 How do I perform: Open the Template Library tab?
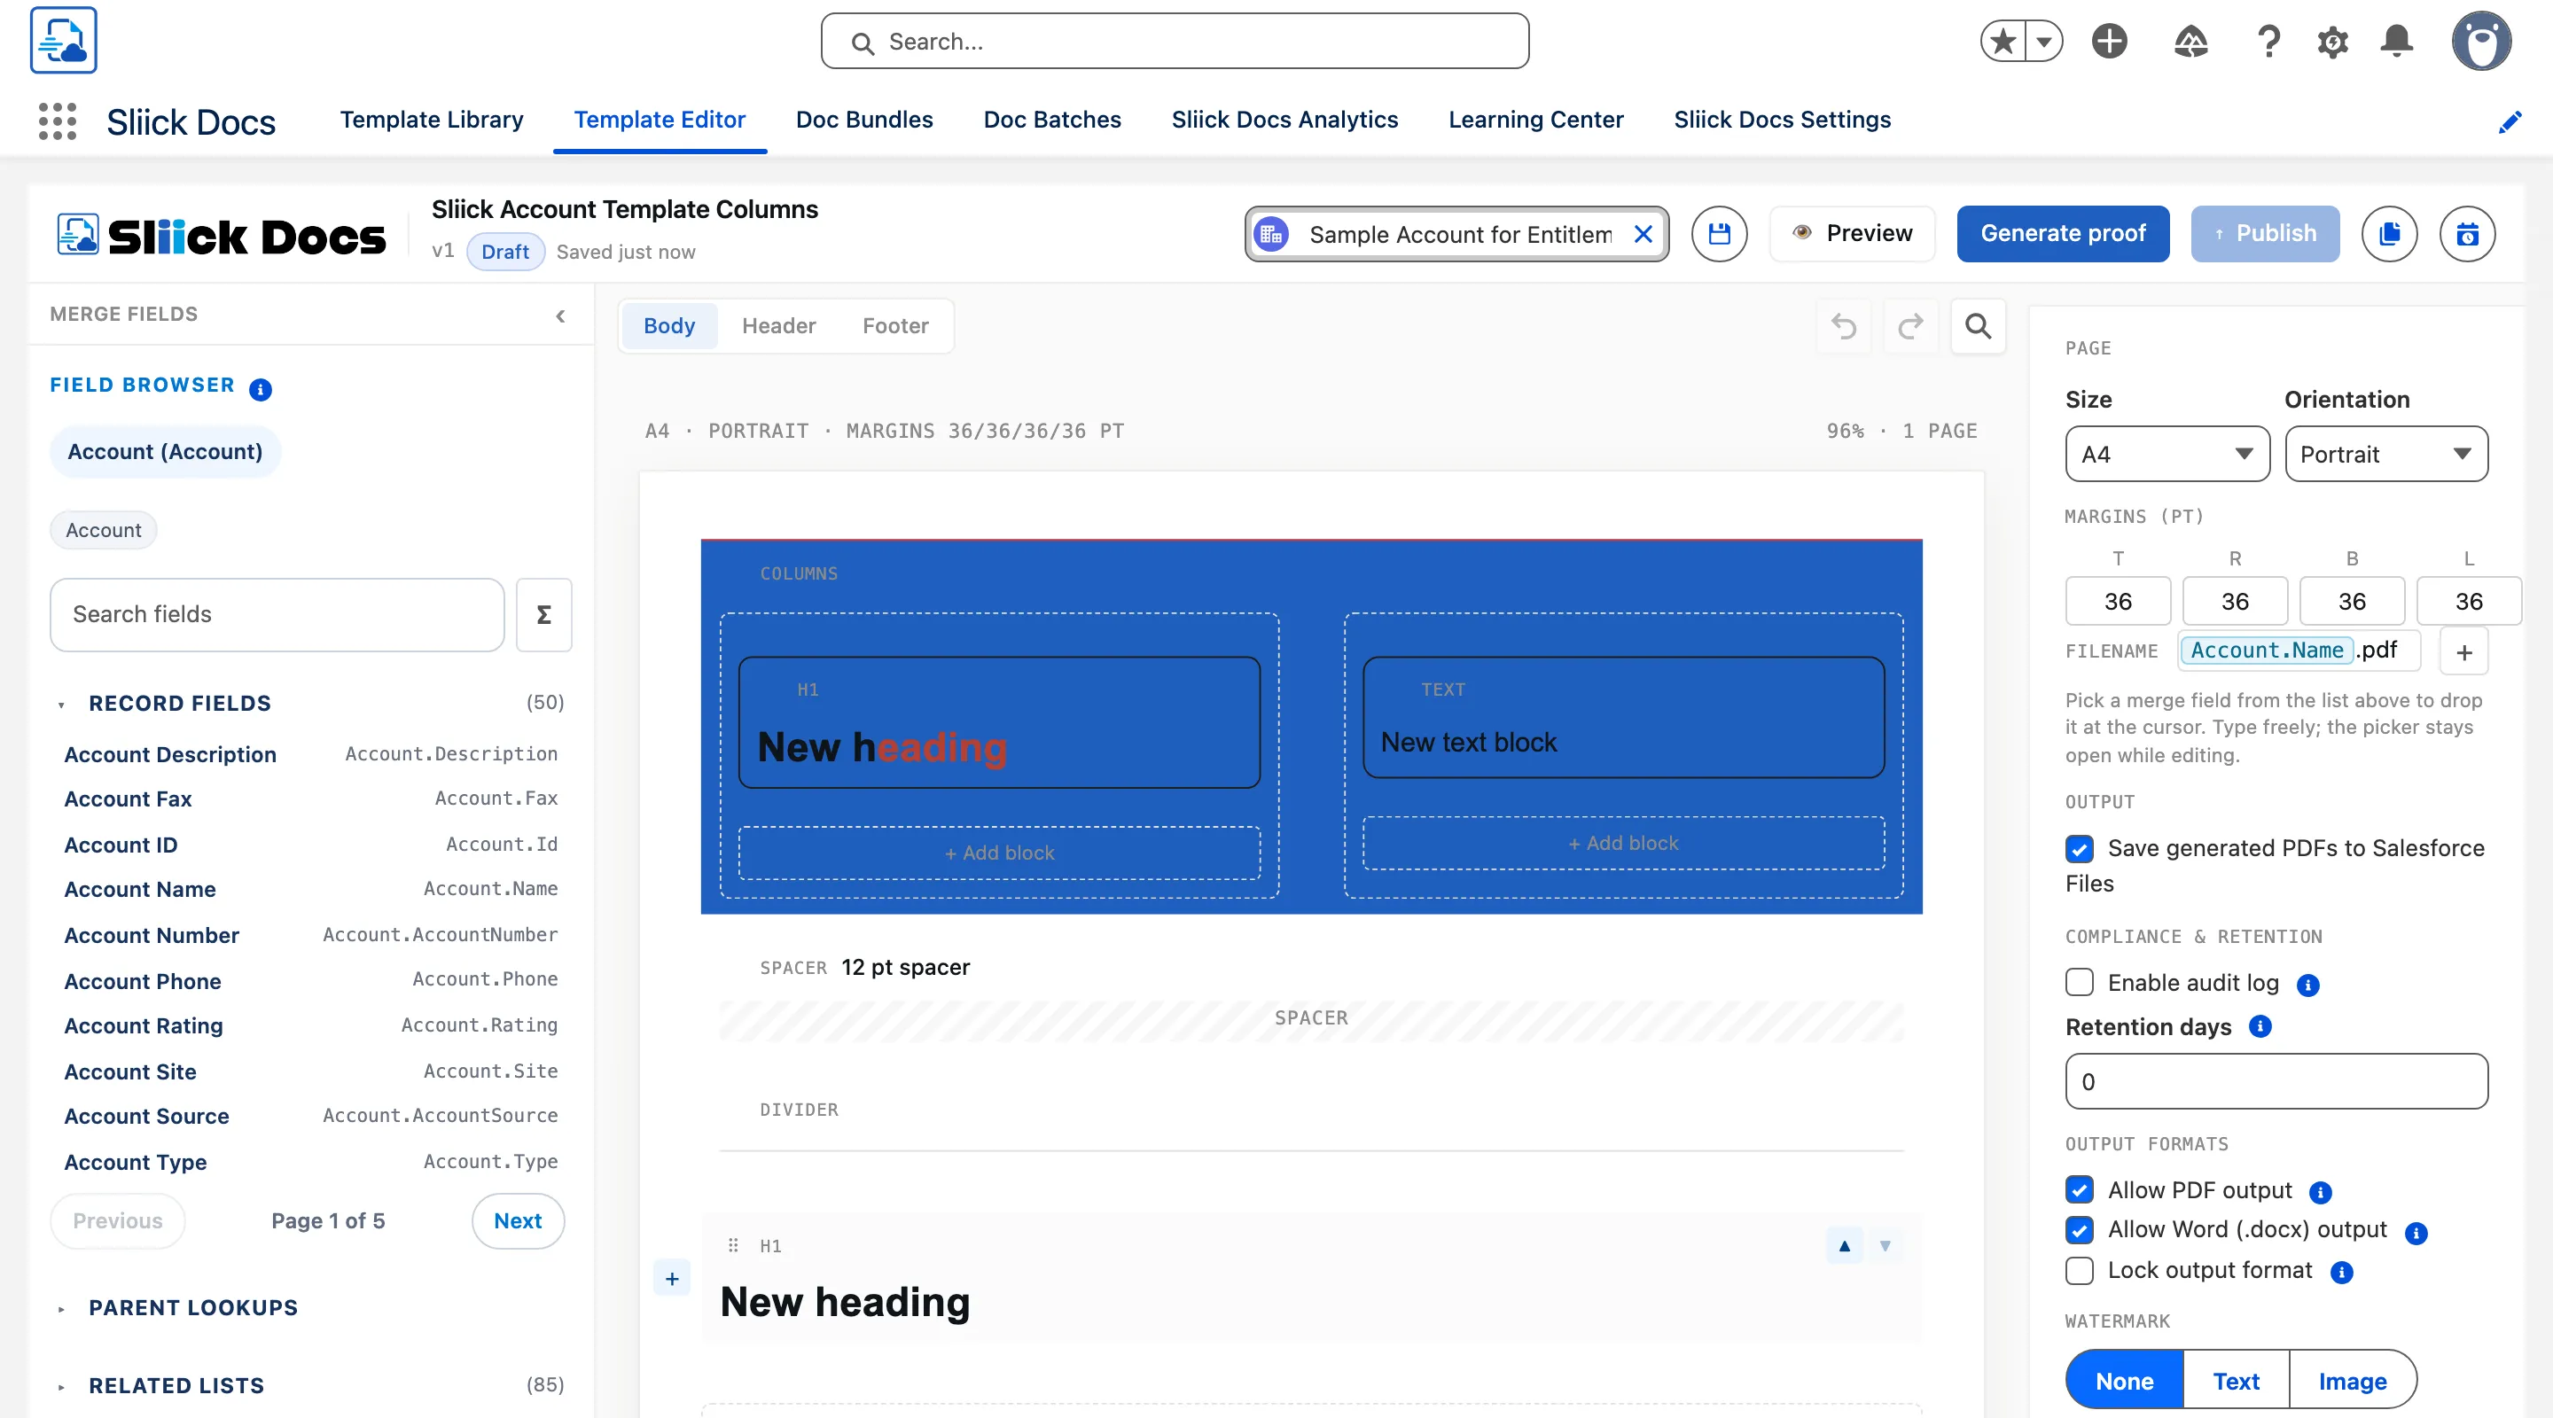click(x=431, y=119)
